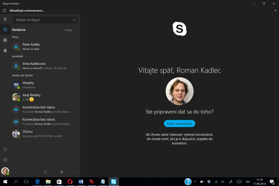
Task: Open the contacts list icon
Action: [x=5, y=40]
